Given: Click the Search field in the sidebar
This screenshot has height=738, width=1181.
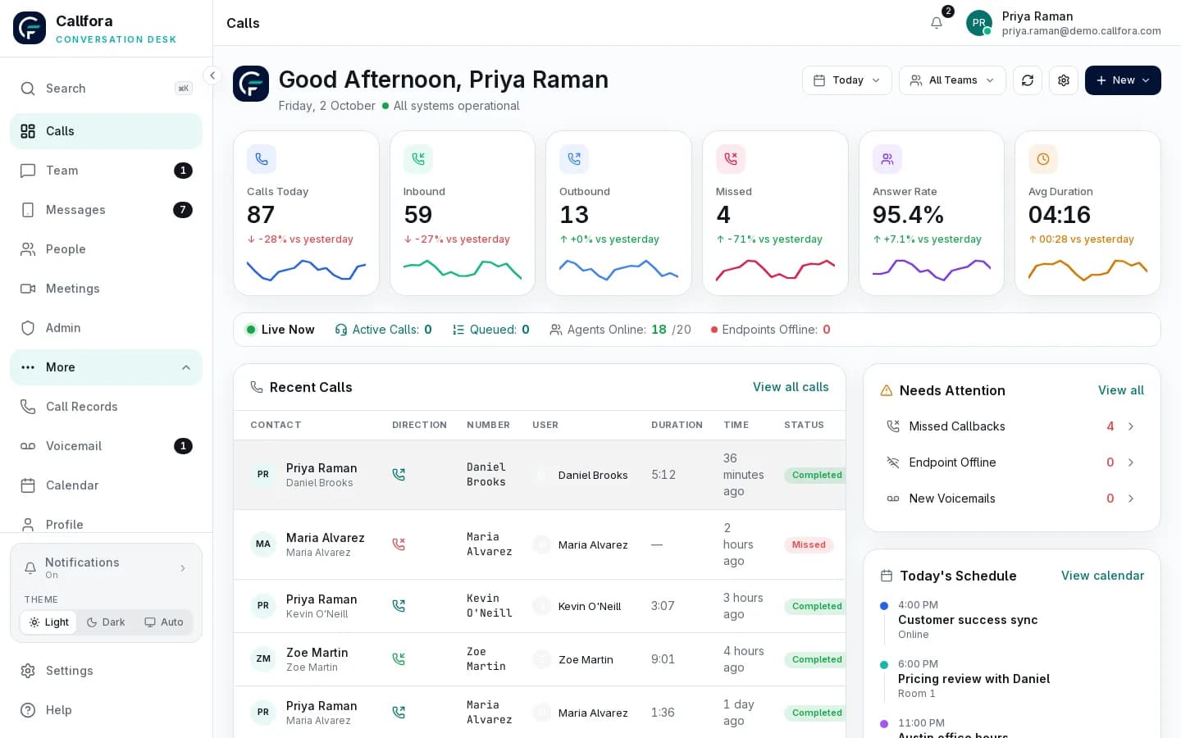Looking at the screenshot, I should pos(106,89).
